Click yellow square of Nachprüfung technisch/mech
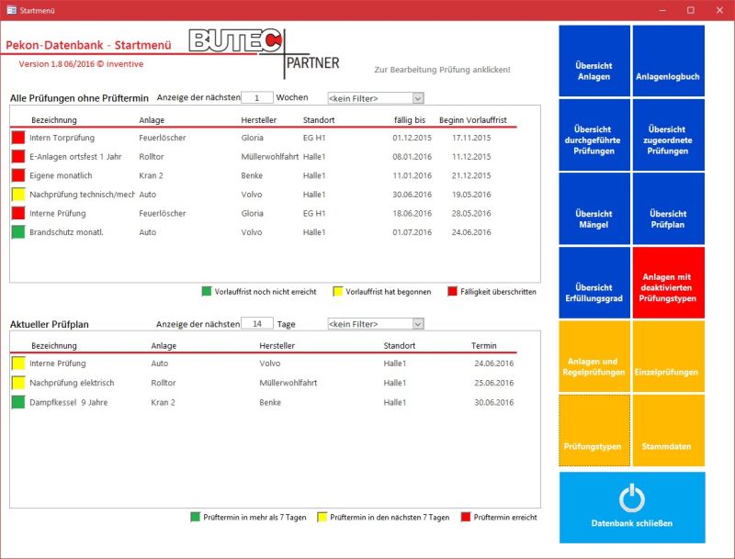 point(18,195)
